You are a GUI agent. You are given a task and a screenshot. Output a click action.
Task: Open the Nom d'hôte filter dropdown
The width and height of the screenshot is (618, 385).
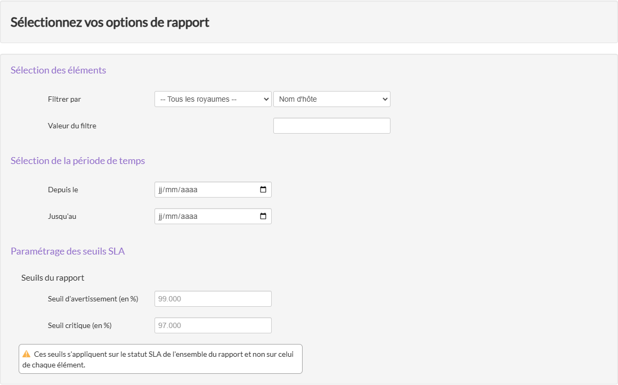[x=331, y=99]
